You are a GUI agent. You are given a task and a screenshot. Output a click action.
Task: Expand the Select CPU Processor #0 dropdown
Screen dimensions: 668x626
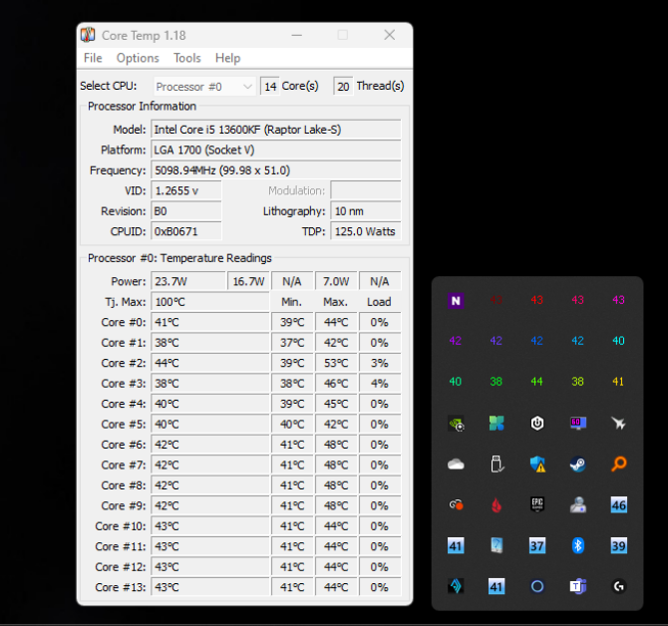pyautogui.click(x=204, y=87)
